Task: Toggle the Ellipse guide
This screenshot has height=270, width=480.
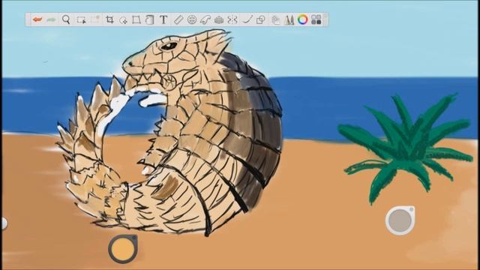Action: [192, 20]
